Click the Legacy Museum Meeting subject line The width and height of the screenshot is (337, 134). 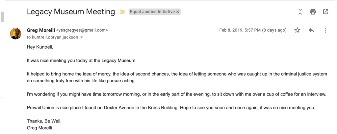click(x=71, y=12)
